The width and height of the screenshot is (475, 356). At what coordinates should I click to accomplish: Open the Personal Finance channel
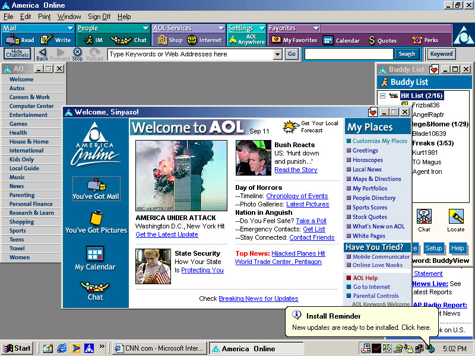31,204
